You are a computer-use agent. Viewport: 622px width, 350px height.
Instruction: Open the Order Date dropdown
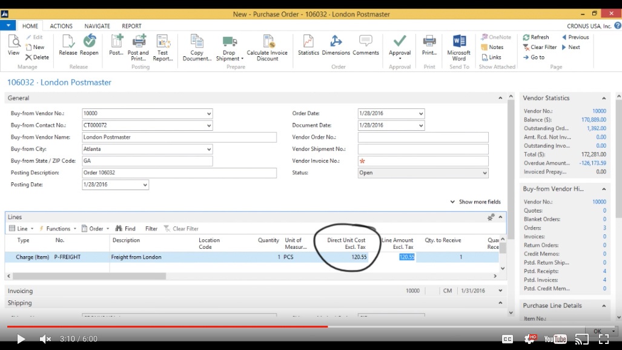[420, 113]
